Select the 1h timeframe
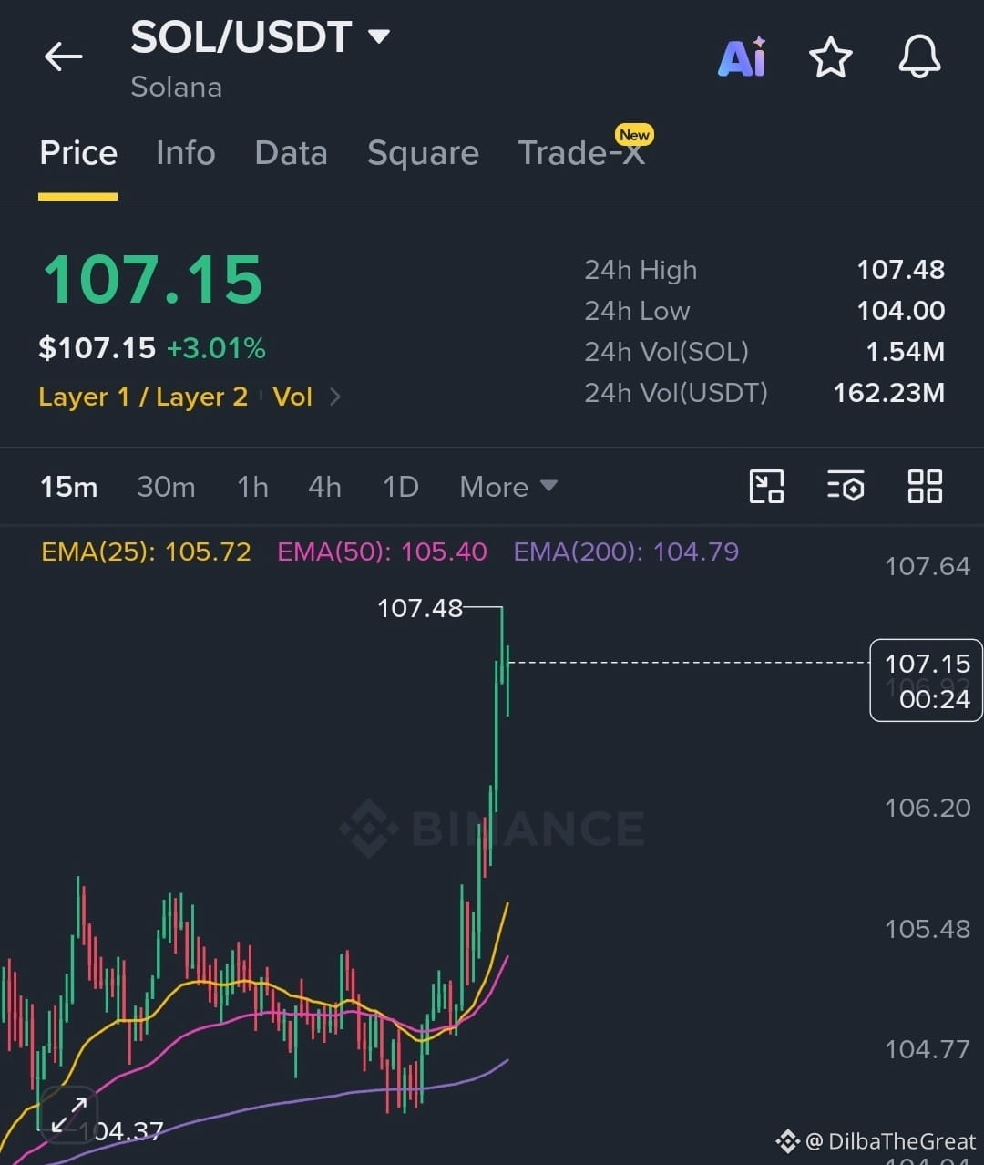 [253, 487]
